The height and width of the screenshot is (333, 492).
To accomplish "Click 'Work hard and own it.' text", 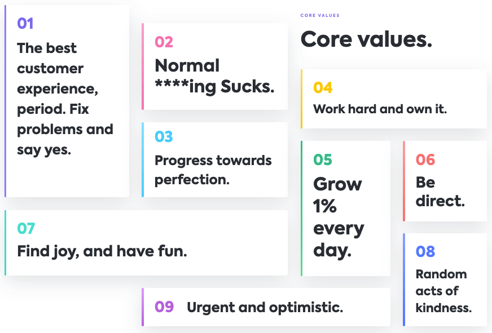I will (x=380, y=109).
